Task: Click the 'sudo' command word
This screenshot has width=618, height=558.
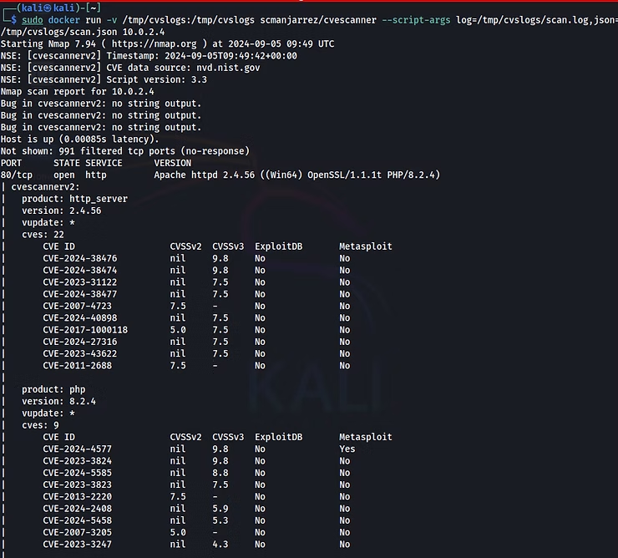Action: click(33, 20)
